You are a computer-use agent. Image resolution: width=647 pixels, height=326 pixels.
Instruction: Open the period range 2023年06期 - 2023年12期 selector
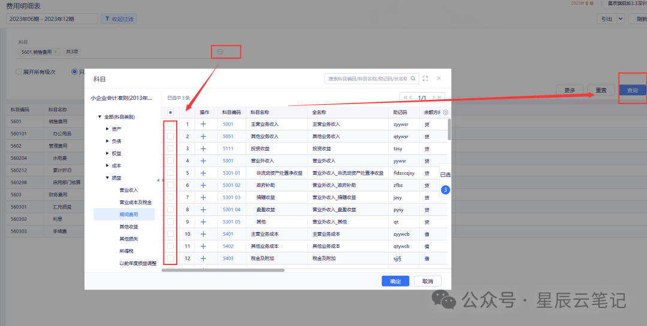(52, 19)
